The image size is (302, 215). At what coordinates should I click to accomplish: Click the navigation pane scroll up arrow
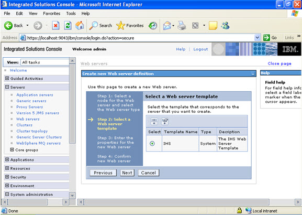(72, 61)
